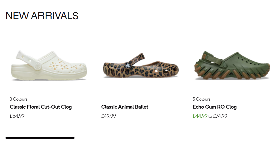This screenshot has width=276, height=151.
Task: Click the 3 Colours label
Action: (x=19, y=99)
